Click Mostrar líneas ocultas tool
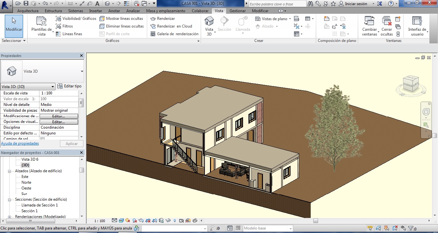438x233 pixels. pyautogui.click(x=121, y=19)
